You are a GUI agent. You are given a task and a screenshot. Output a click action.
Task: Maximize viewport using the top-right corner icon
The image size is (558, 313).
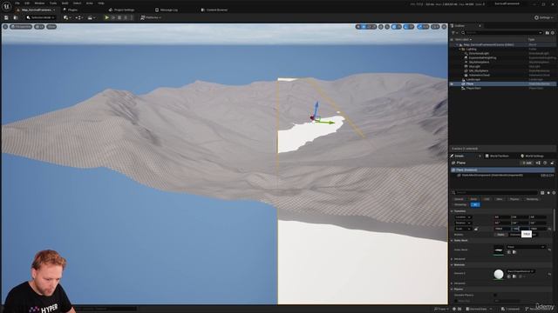coord(444,27)
